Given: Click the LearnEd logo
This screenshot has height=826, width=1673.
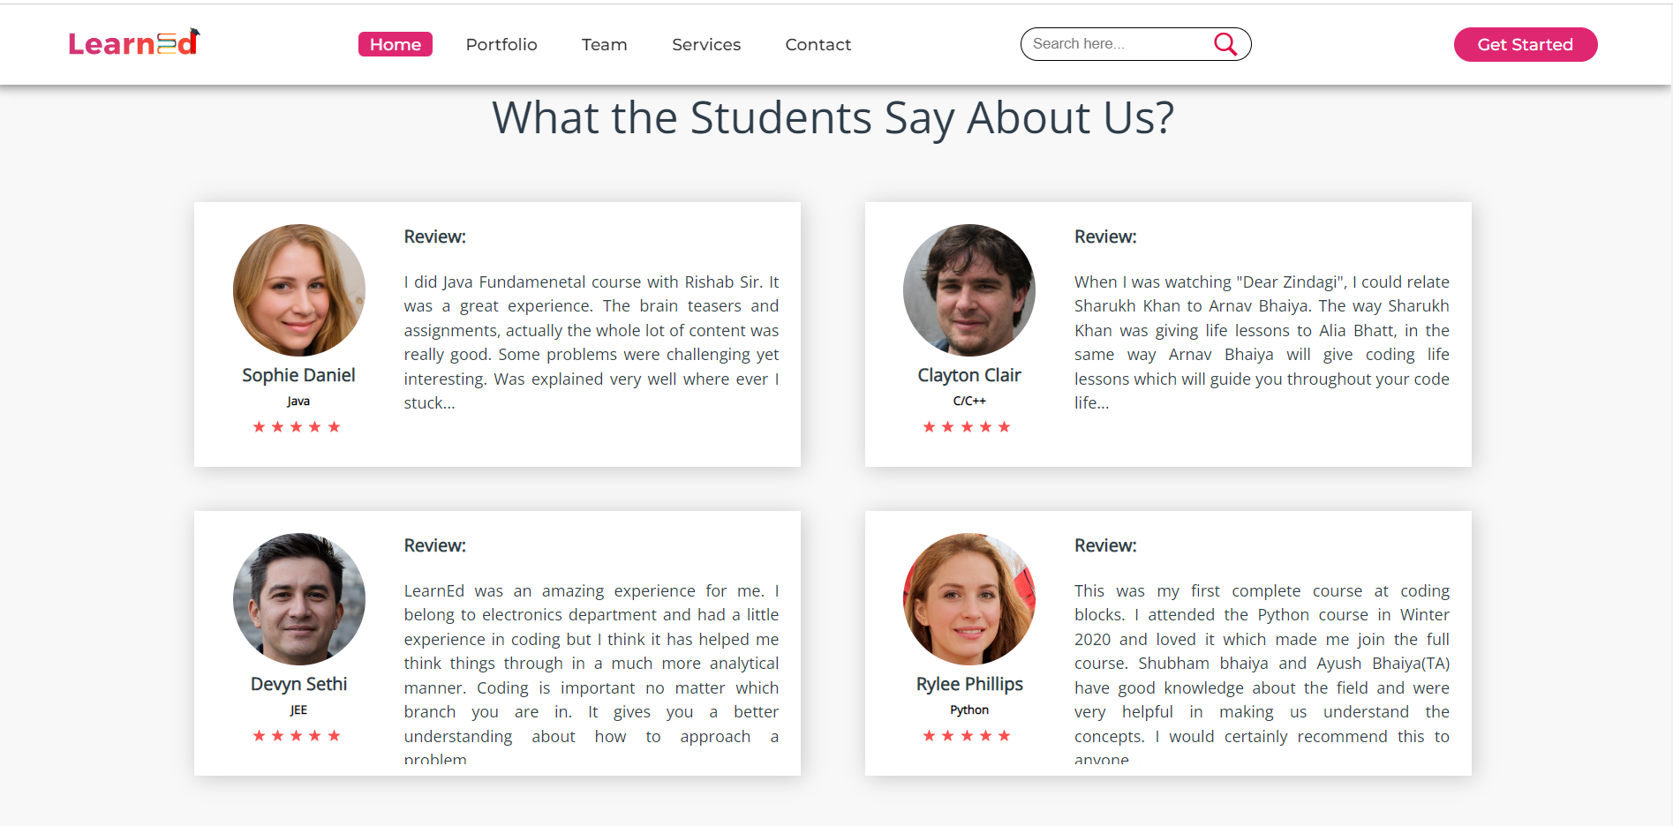Looking at the screenshot, I should pos(133,41).
